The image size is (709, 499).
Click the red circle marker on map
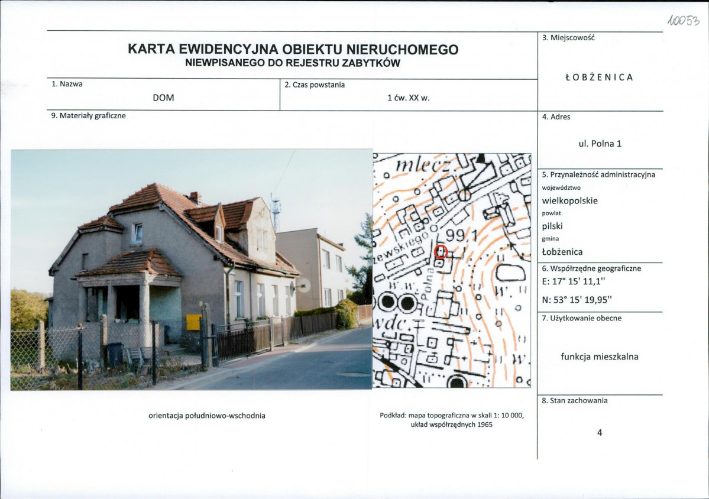click(x=441, y=252)
